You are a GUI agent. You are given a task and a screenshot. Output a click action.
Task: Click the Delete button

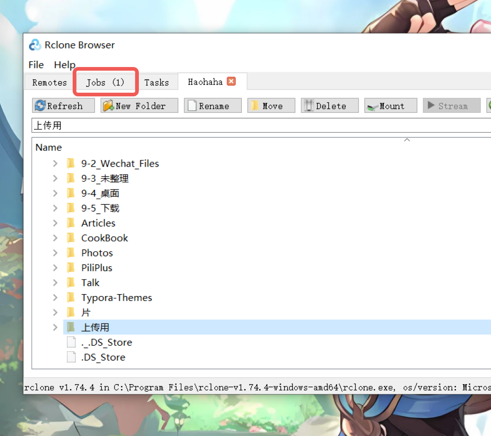coord(330,106)
